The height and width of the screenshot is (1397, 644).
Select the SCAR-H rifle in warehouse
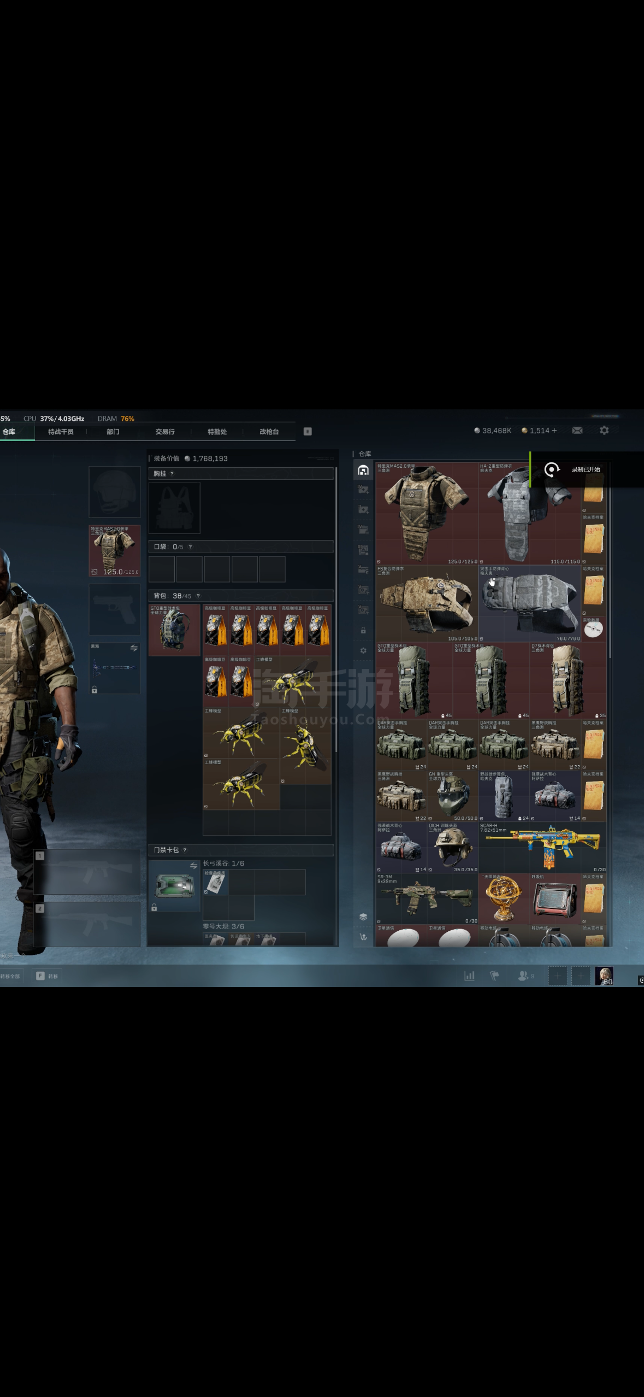pyautogui.click(x=542, y=847)
